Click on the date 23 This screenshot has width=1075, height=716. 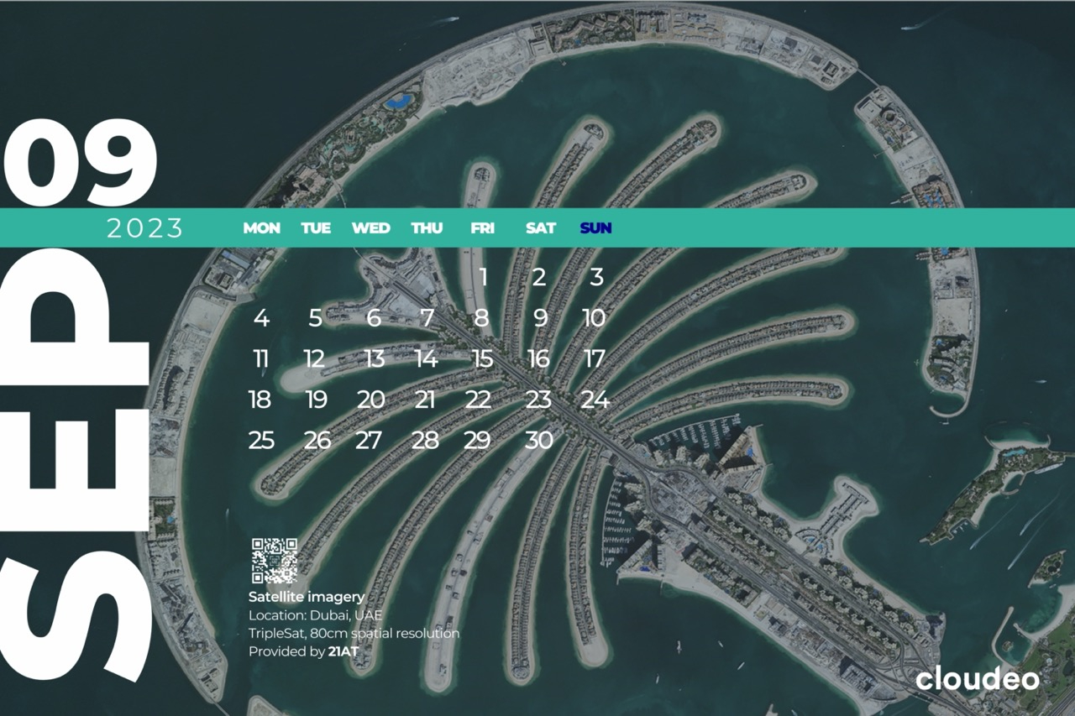tap(537, 400)
